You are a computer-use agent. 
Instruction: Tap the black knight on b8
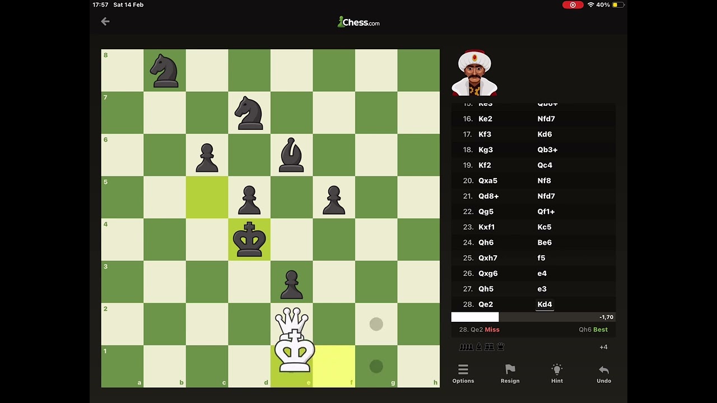point(165,71)
